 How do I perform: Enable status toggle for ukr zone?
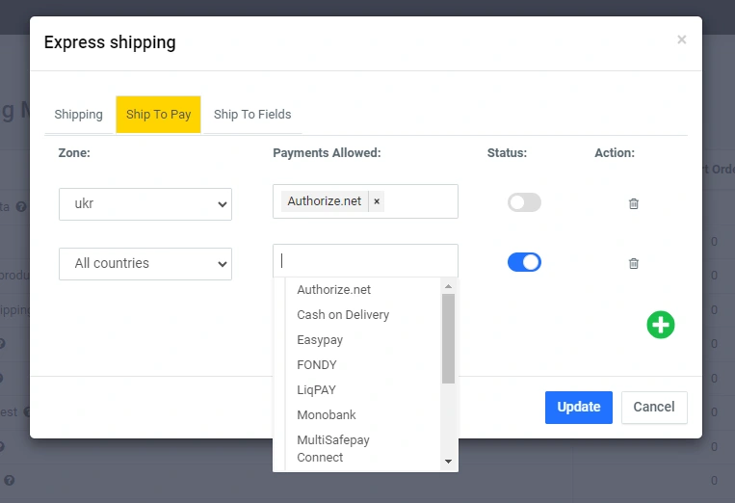pos(524,202)
